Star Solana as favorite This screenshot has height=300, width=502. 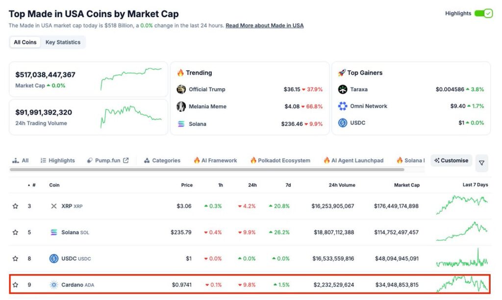pos(15,232)
